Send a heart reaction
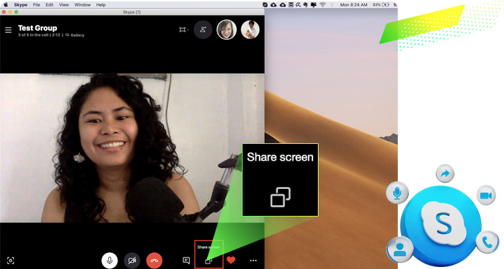 pyautogui.click(x=230, y=260)
